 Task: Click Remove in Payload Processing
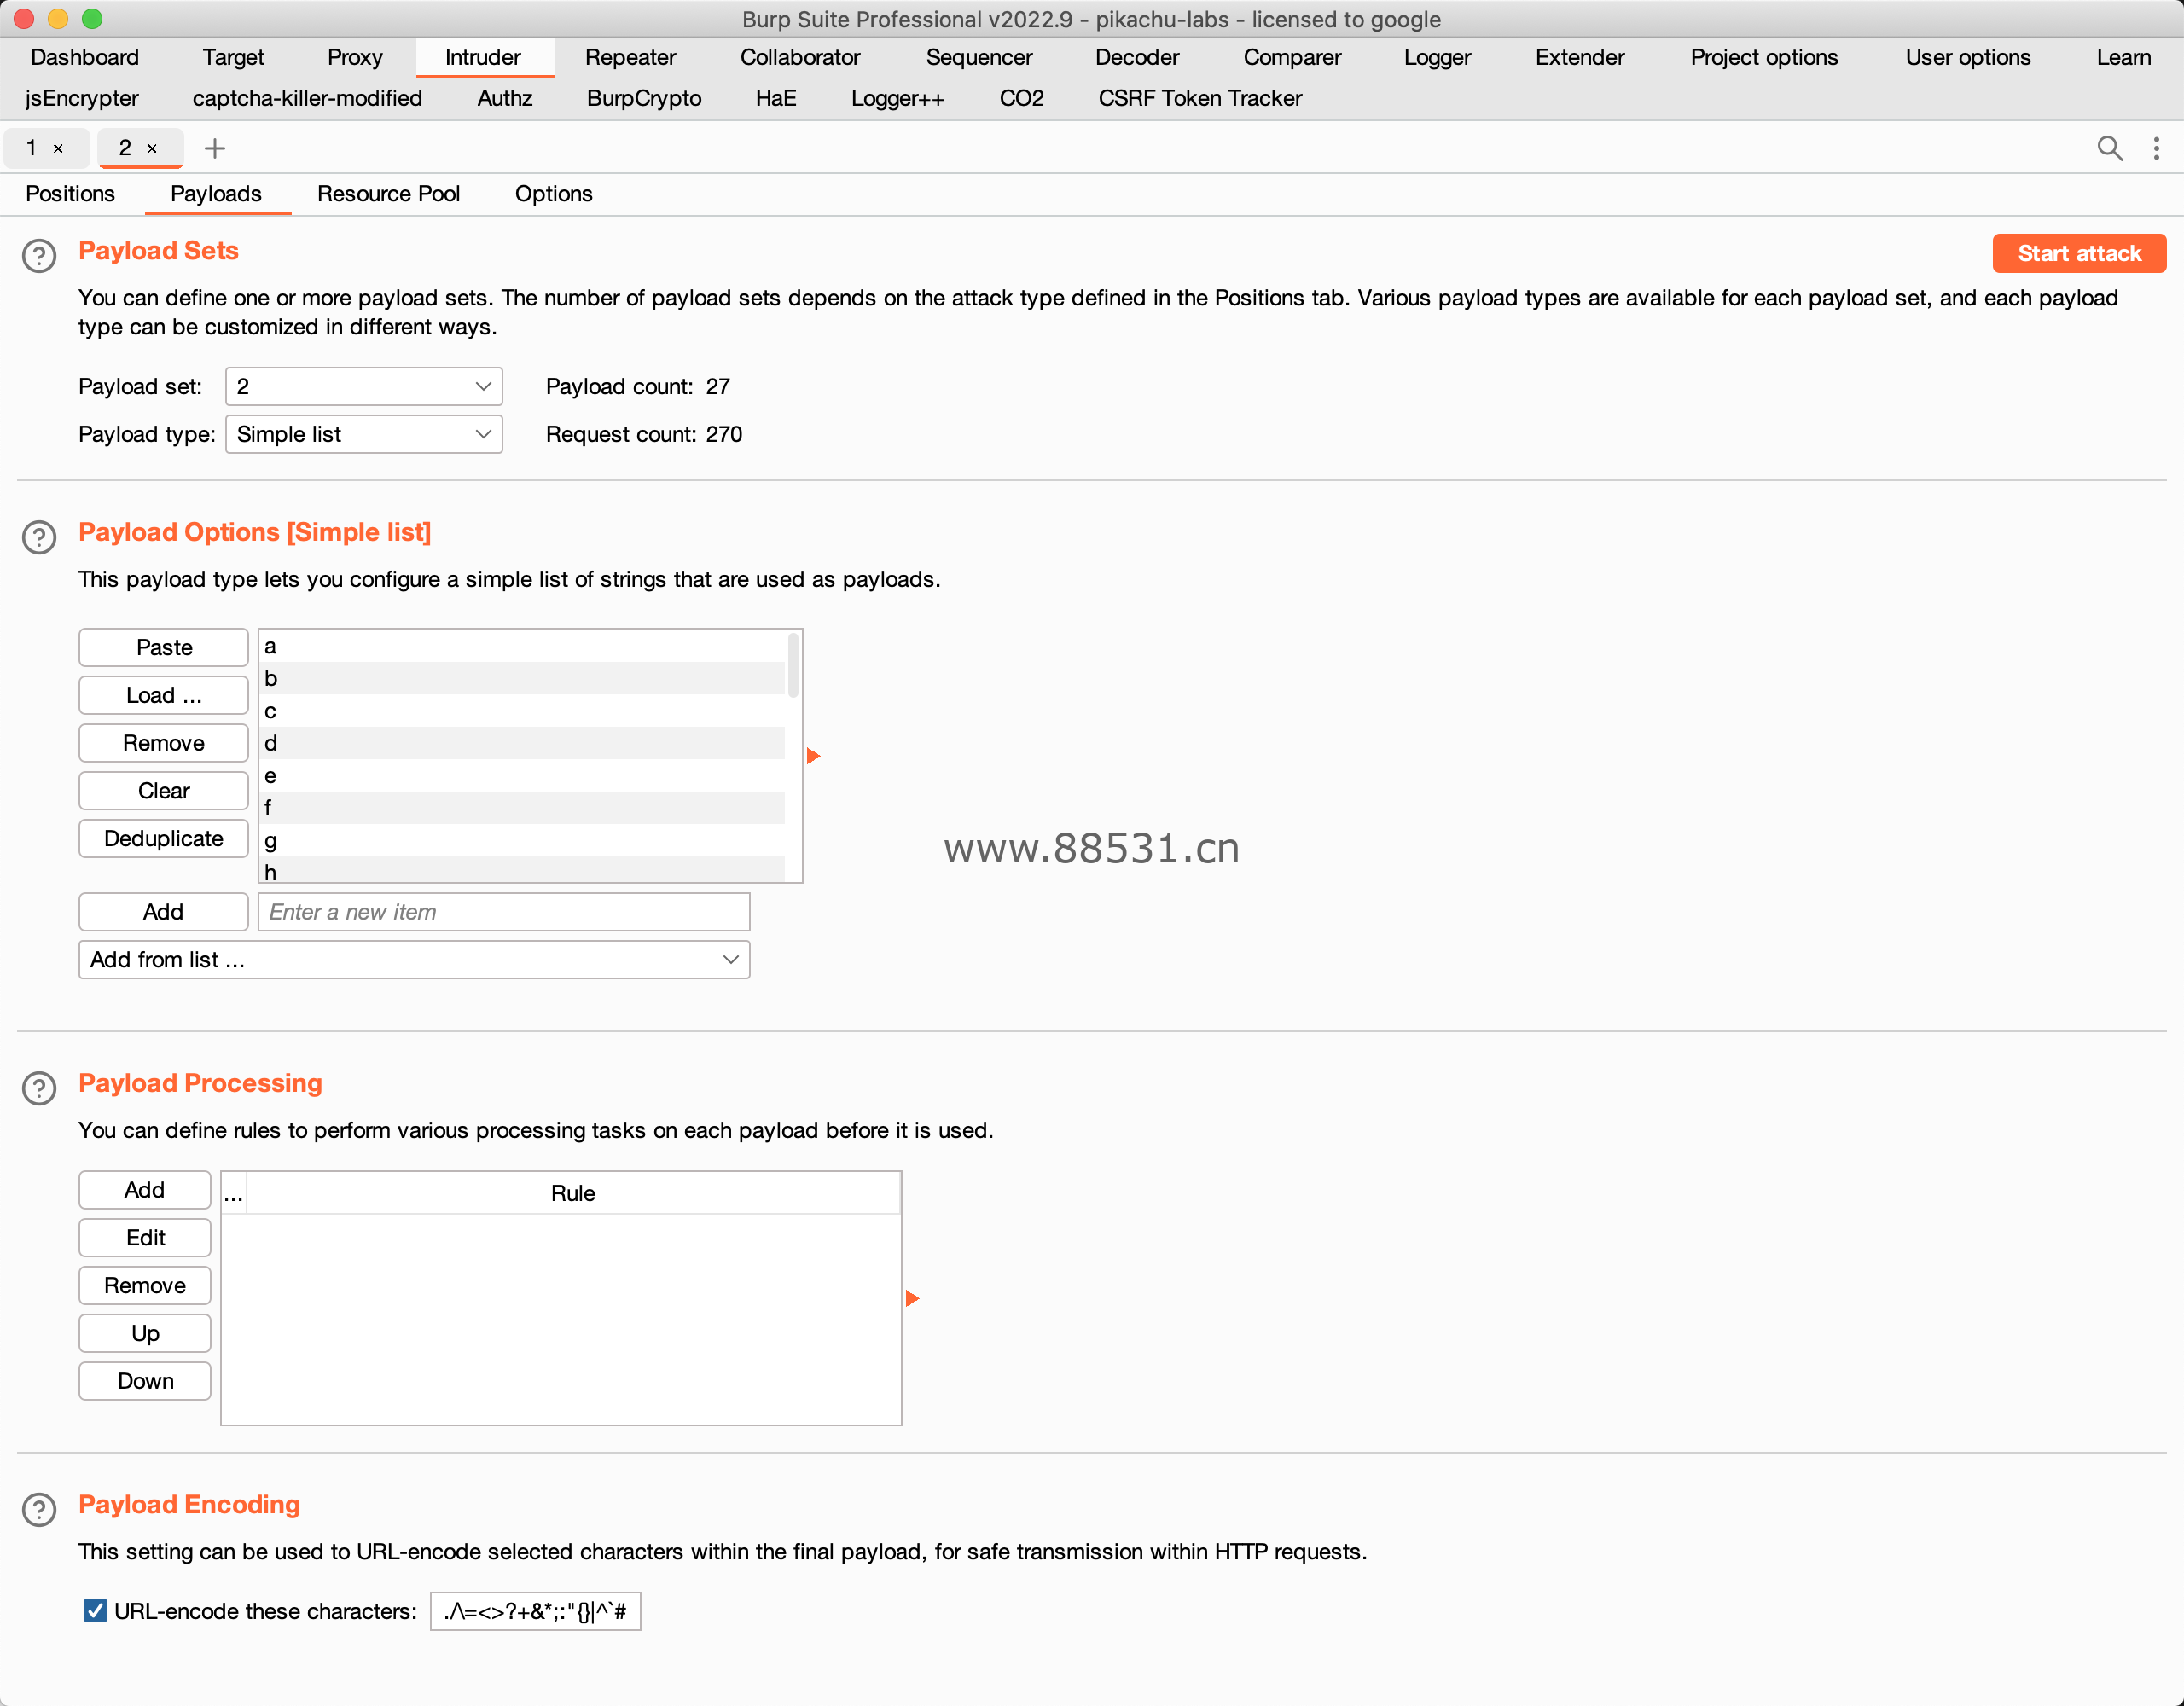[x=145, y=1285]
